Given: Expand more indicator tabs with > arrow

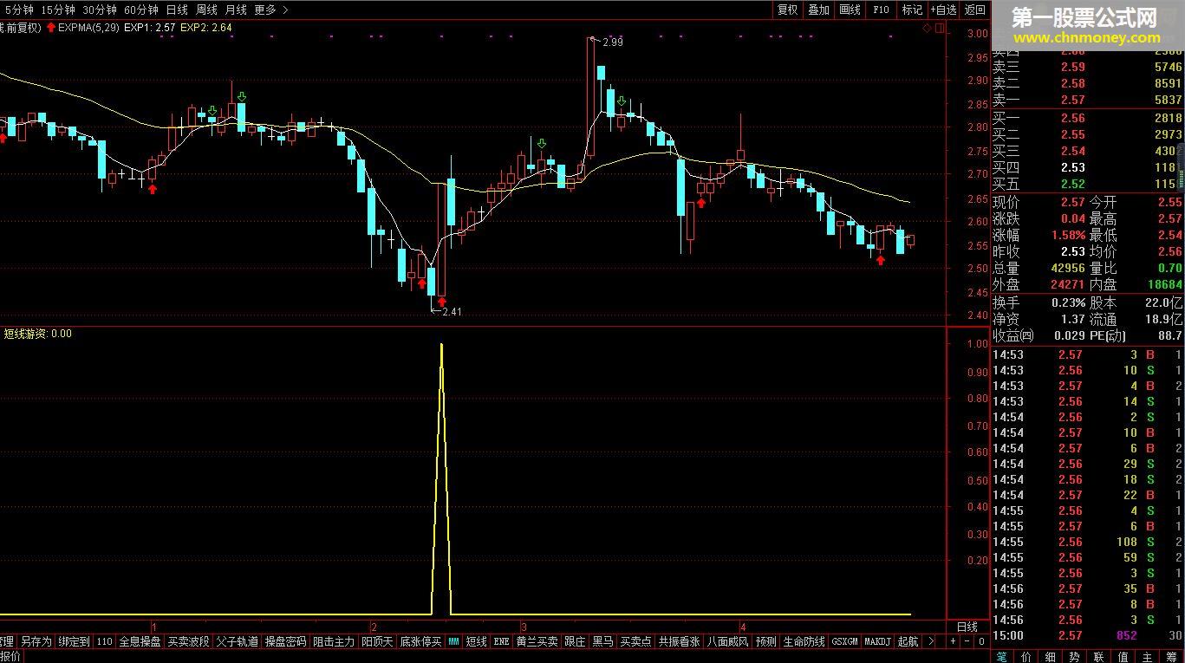Looking at the screenshot, I should tap(931, 642).
